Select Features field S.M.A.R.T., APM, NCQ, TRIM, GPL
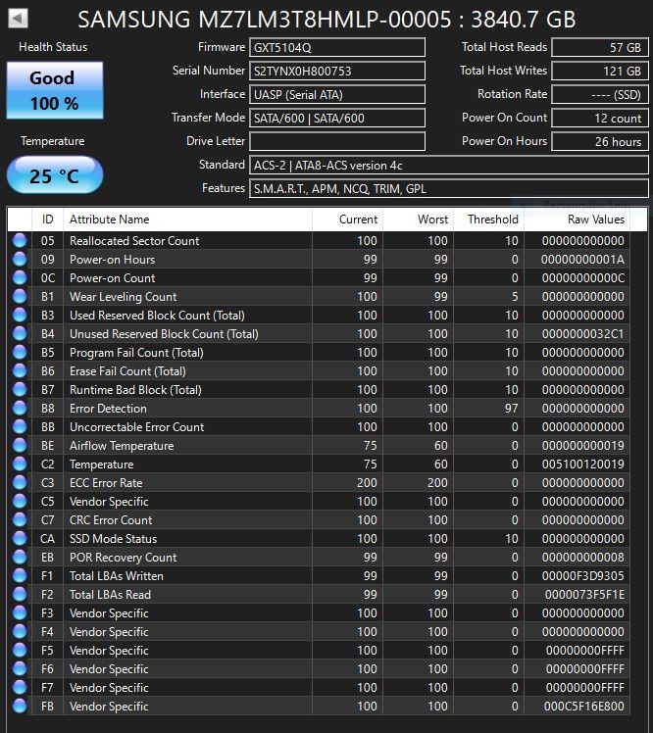The image size is (653, 733). point(449,188)
